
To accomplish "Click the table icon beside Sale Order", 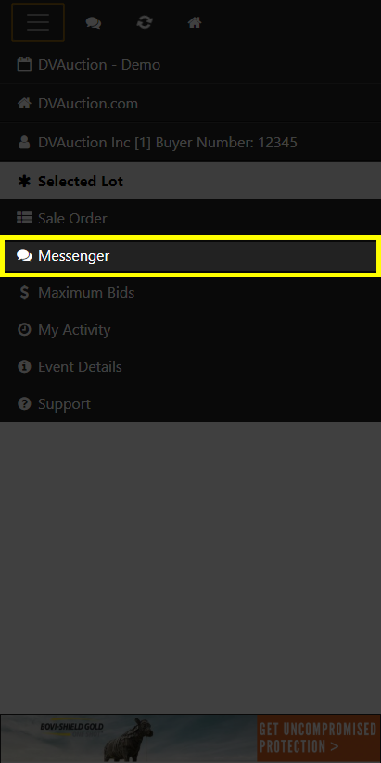I will coord(24,218).
